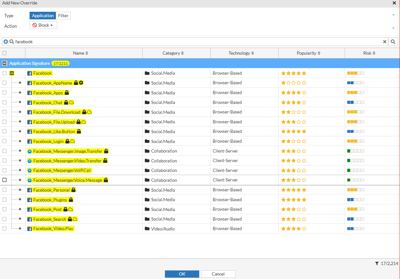The width and height of the screenshot is (400, 279).
Task: Collapse the Application Signature group
Action: 4,64
